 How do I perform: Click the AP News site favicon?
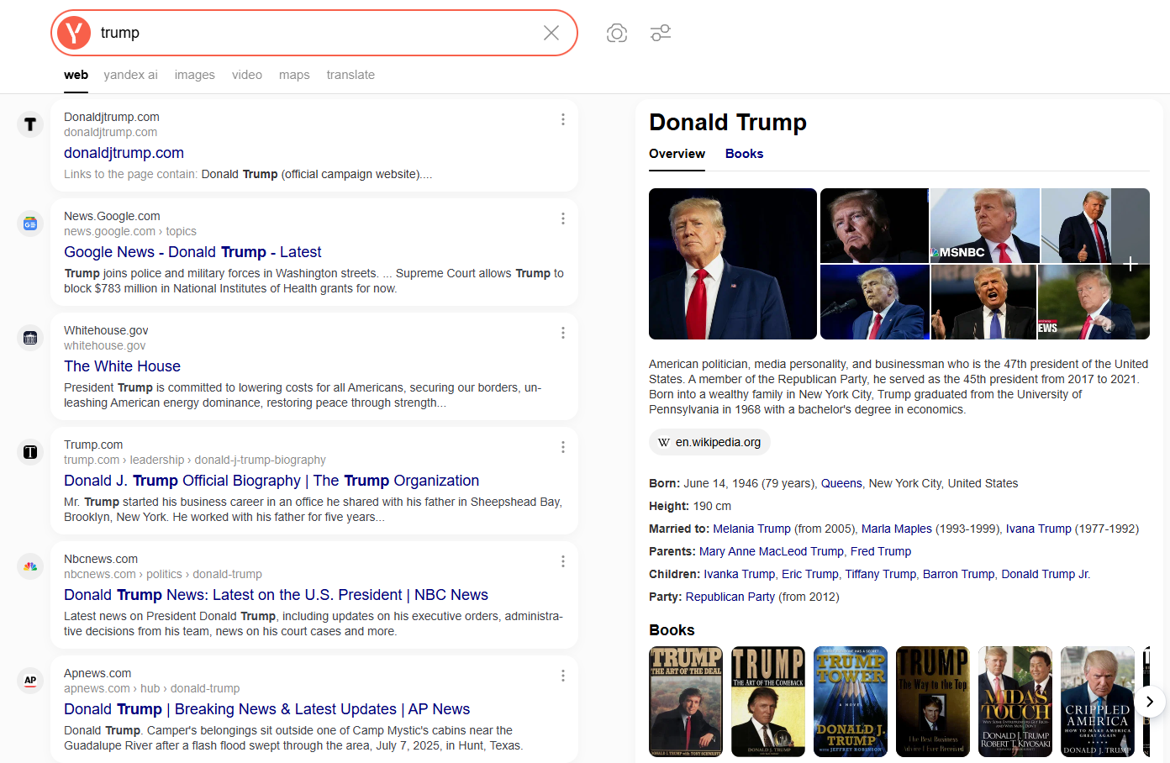point(30,681)
